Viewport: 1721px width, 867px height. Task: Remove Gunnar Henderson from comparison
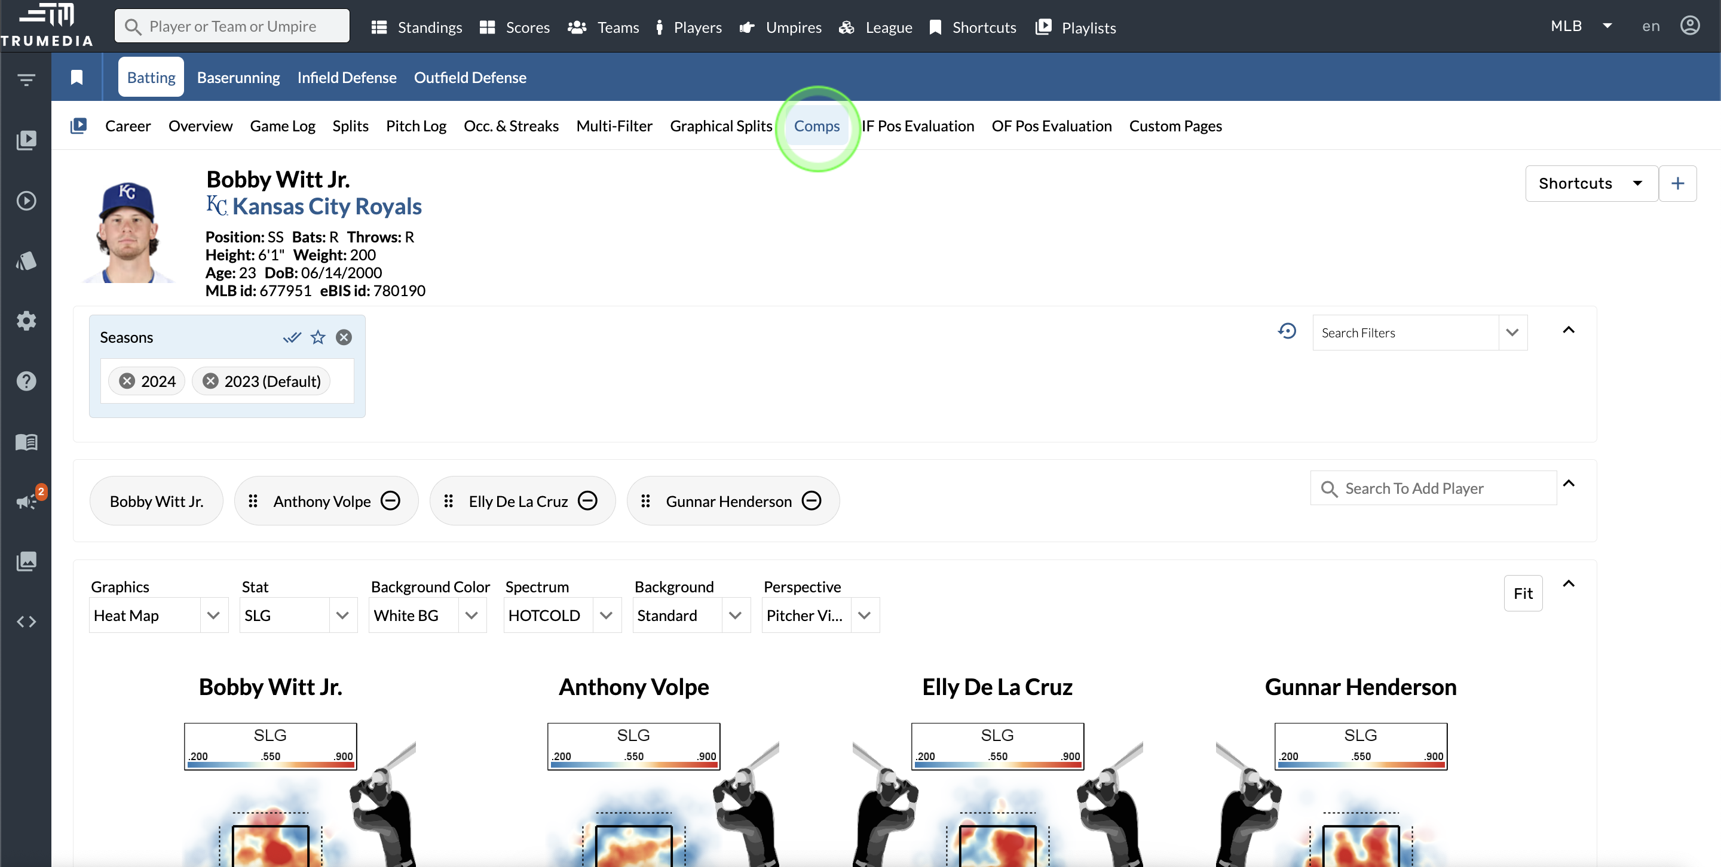(x=811, y=500)
